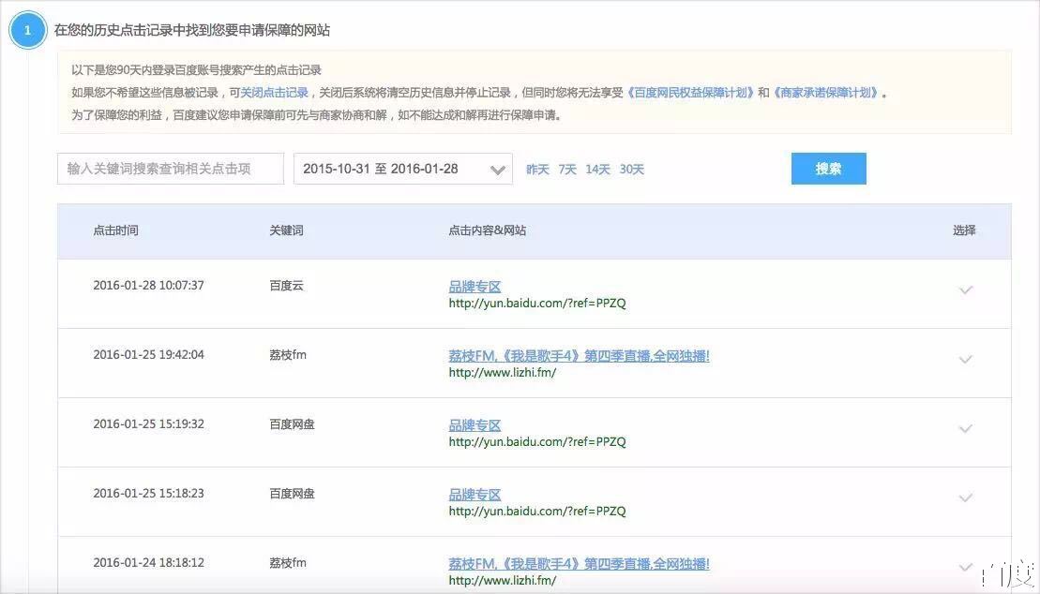The width and height of the screenshot is (1040, 594).
Task: Click timestamp 2016-01-25 19:42:04
Action: coord(148,355)
